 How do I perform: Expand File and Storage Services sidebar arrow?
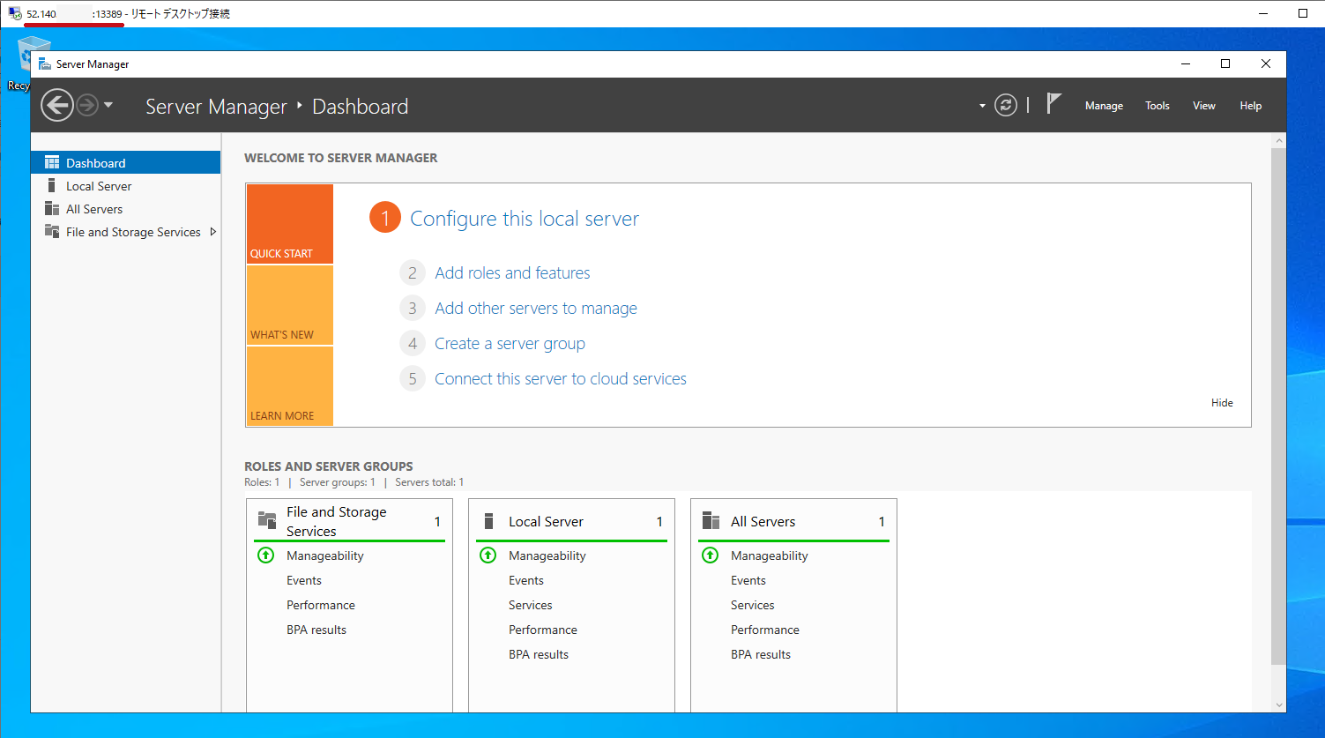pyautogui.click(x=212, y=232)
